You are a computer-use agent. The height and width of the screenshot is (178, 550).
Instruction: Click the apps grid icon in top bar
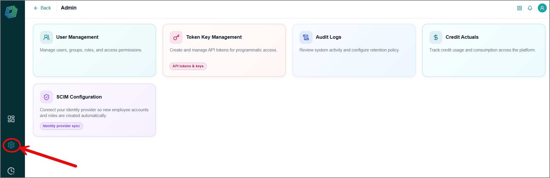pyautogui.click(x=520, y=8)
